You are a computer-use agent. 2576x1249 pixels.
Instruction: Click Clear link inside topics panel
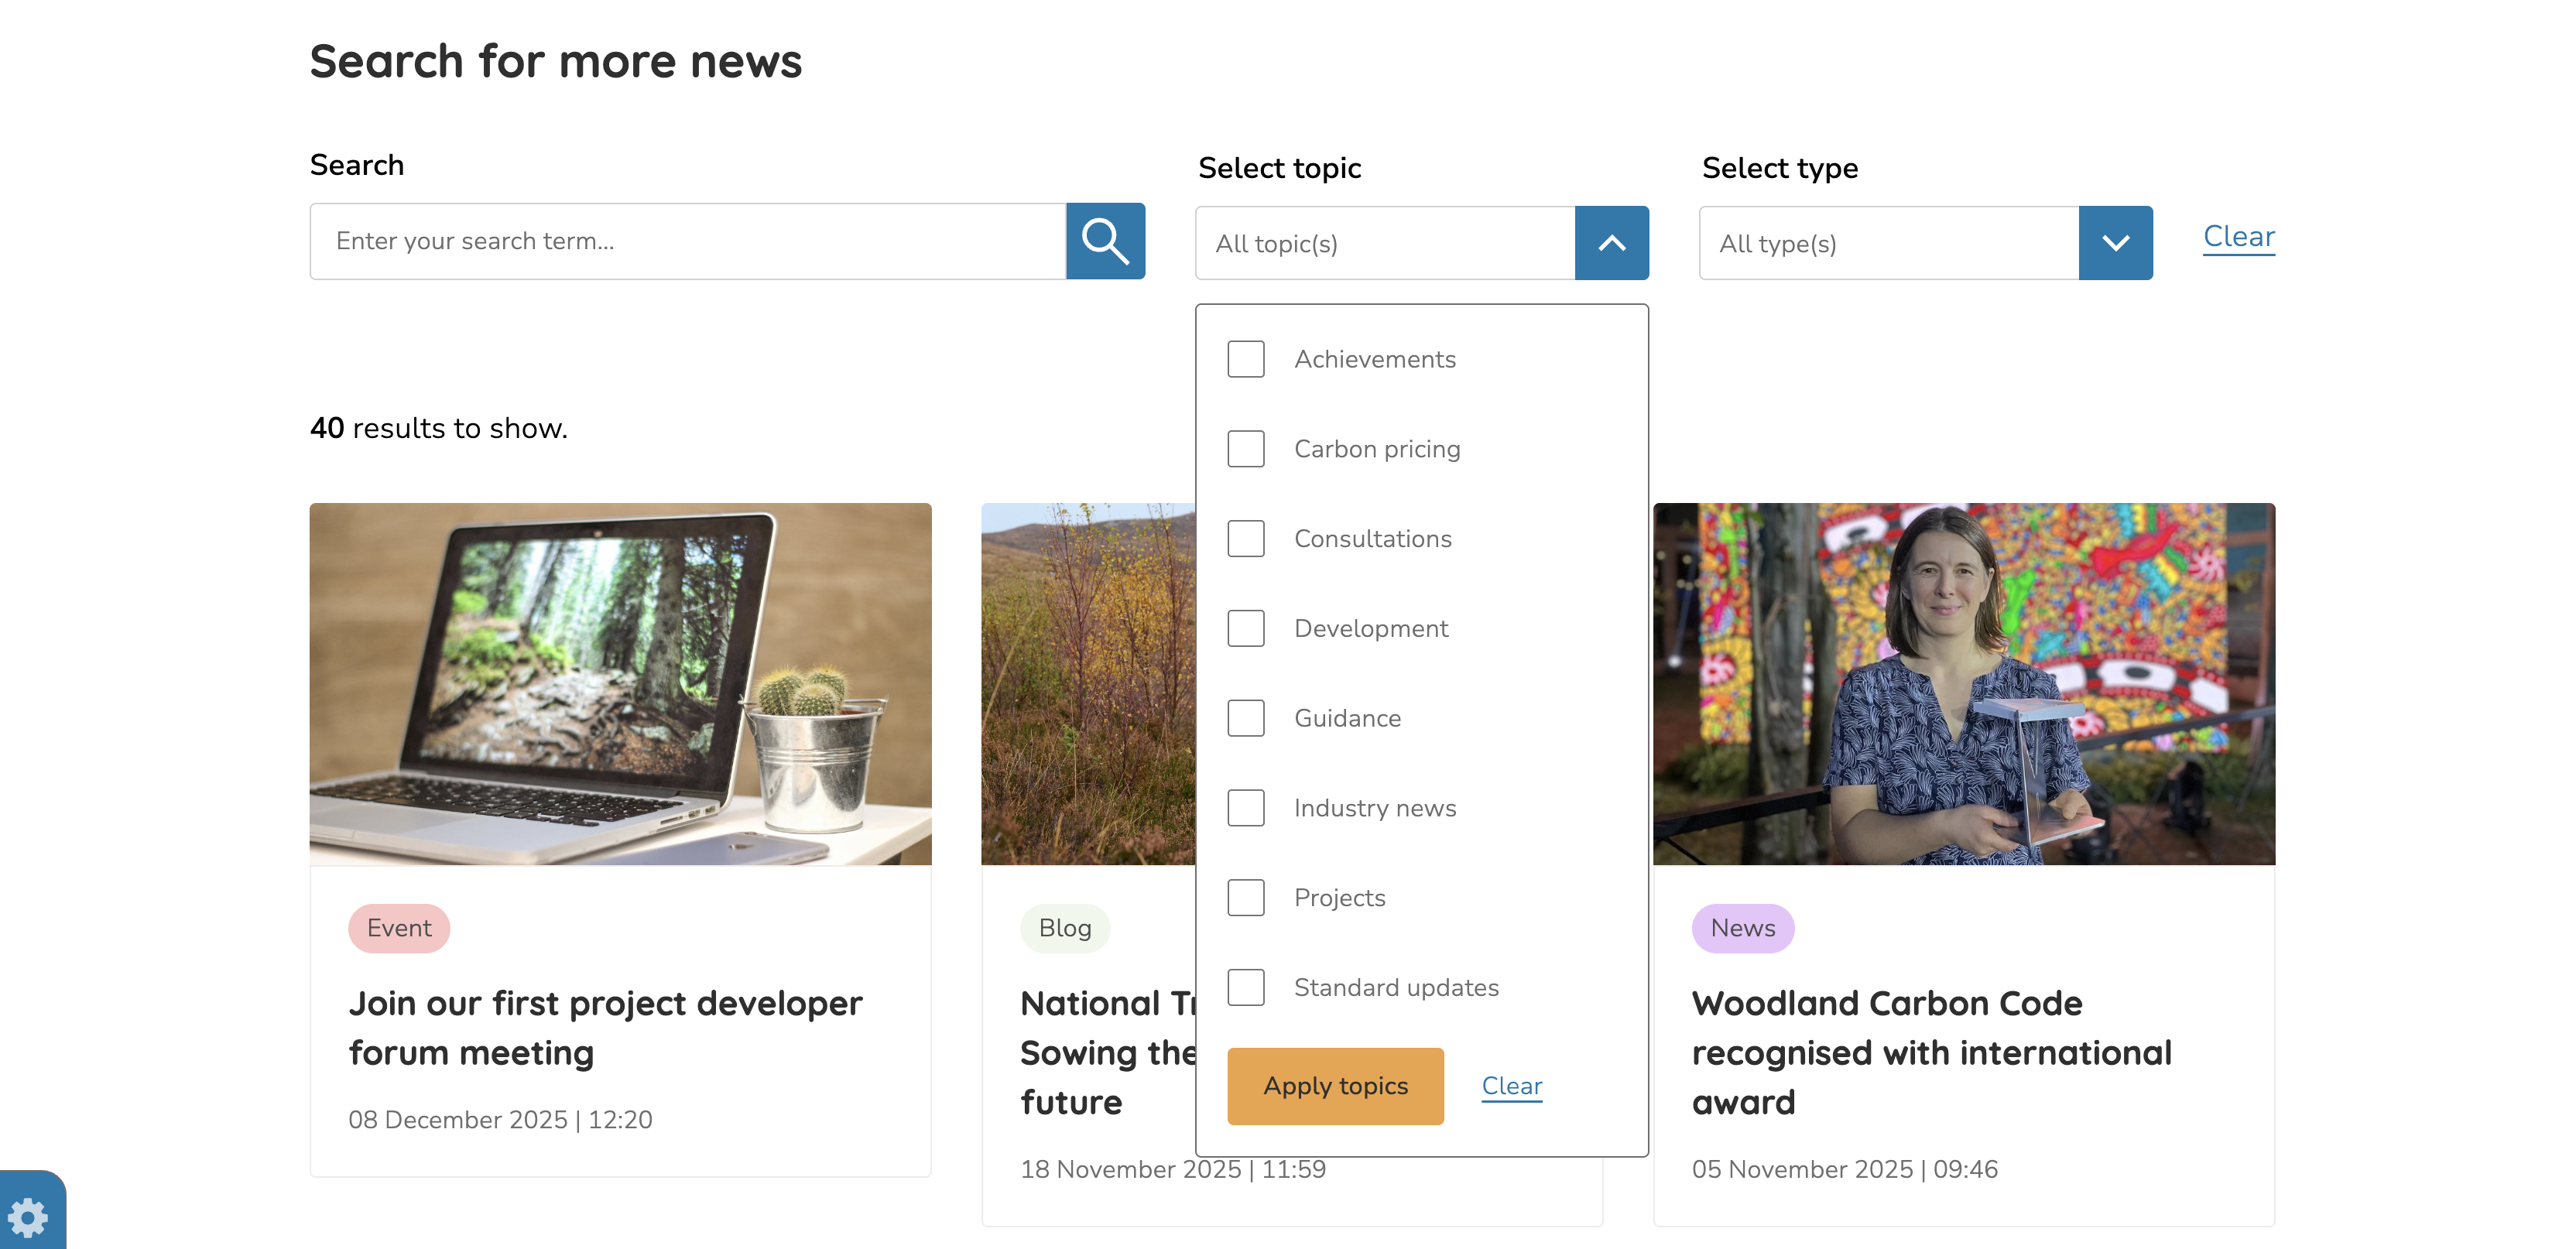[x=1511, y=1086]
